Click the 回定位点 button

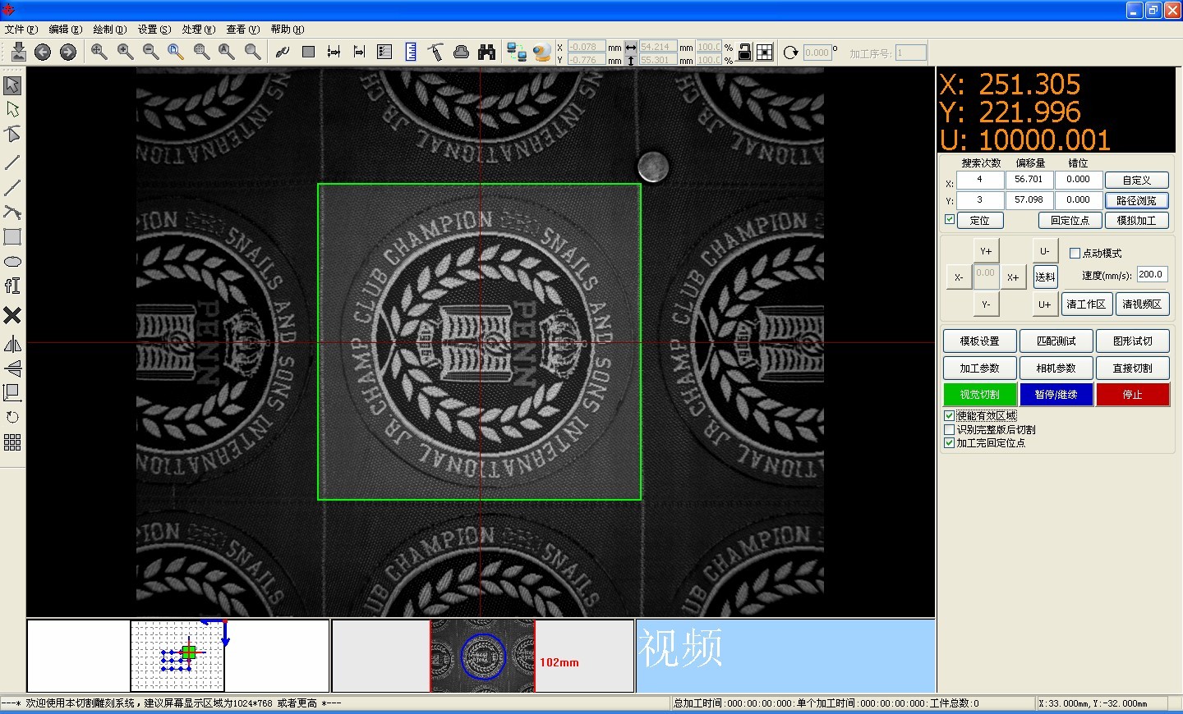pyautogui.click(x=1070, y=220)
